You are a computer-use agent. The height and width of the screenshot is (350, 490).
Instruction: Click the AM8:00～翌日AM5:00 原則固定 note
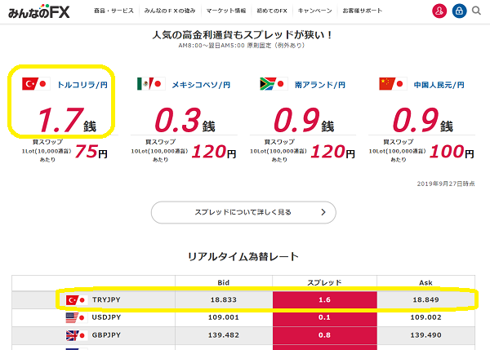(x=241, y=46)
